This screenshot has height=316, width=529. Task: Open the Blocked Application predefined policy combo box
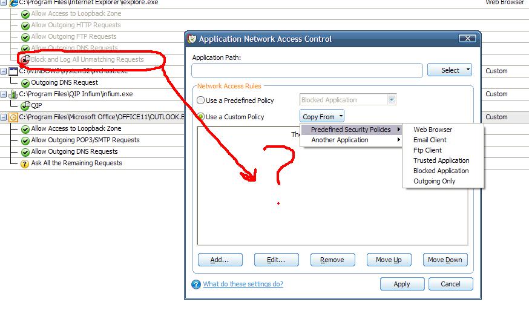(348, 100)
